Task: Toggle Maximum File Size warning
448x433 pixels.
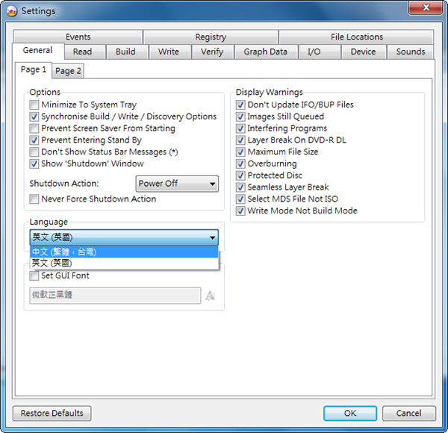Action: 240,152
